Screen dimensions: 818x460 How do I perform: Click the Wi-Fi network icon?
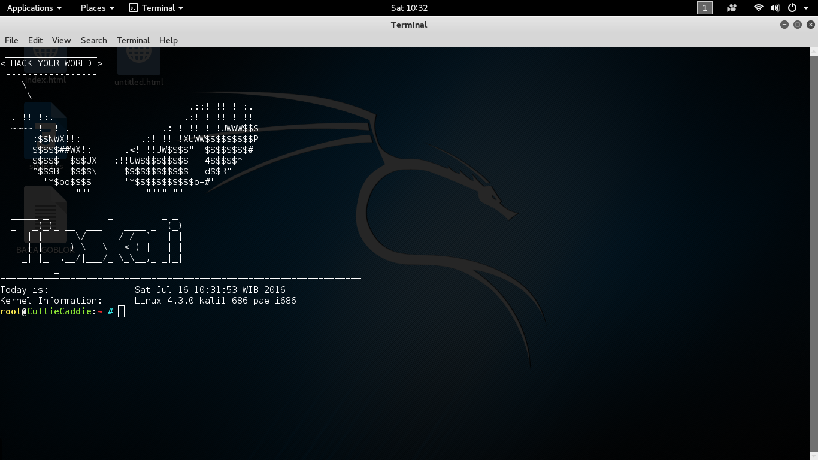click(759, 8)
